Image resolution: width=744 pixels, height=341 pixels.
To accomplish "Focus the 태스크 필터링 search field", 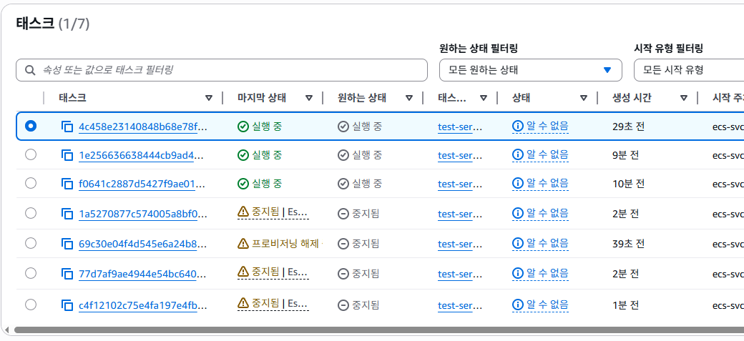I will (x=222, y=70).
